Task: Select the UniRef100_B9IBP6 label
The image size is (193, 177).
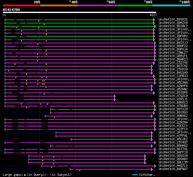Action: (173, 92)
